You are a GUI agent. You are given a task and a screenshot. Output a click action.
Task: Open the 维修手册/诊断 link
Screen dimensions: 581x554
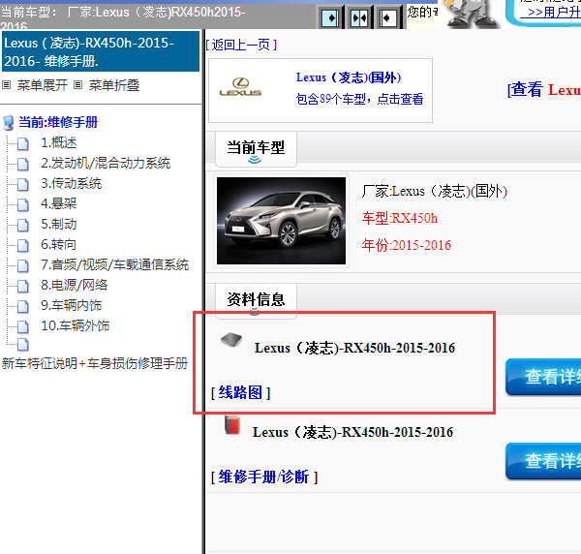(264, 477)
